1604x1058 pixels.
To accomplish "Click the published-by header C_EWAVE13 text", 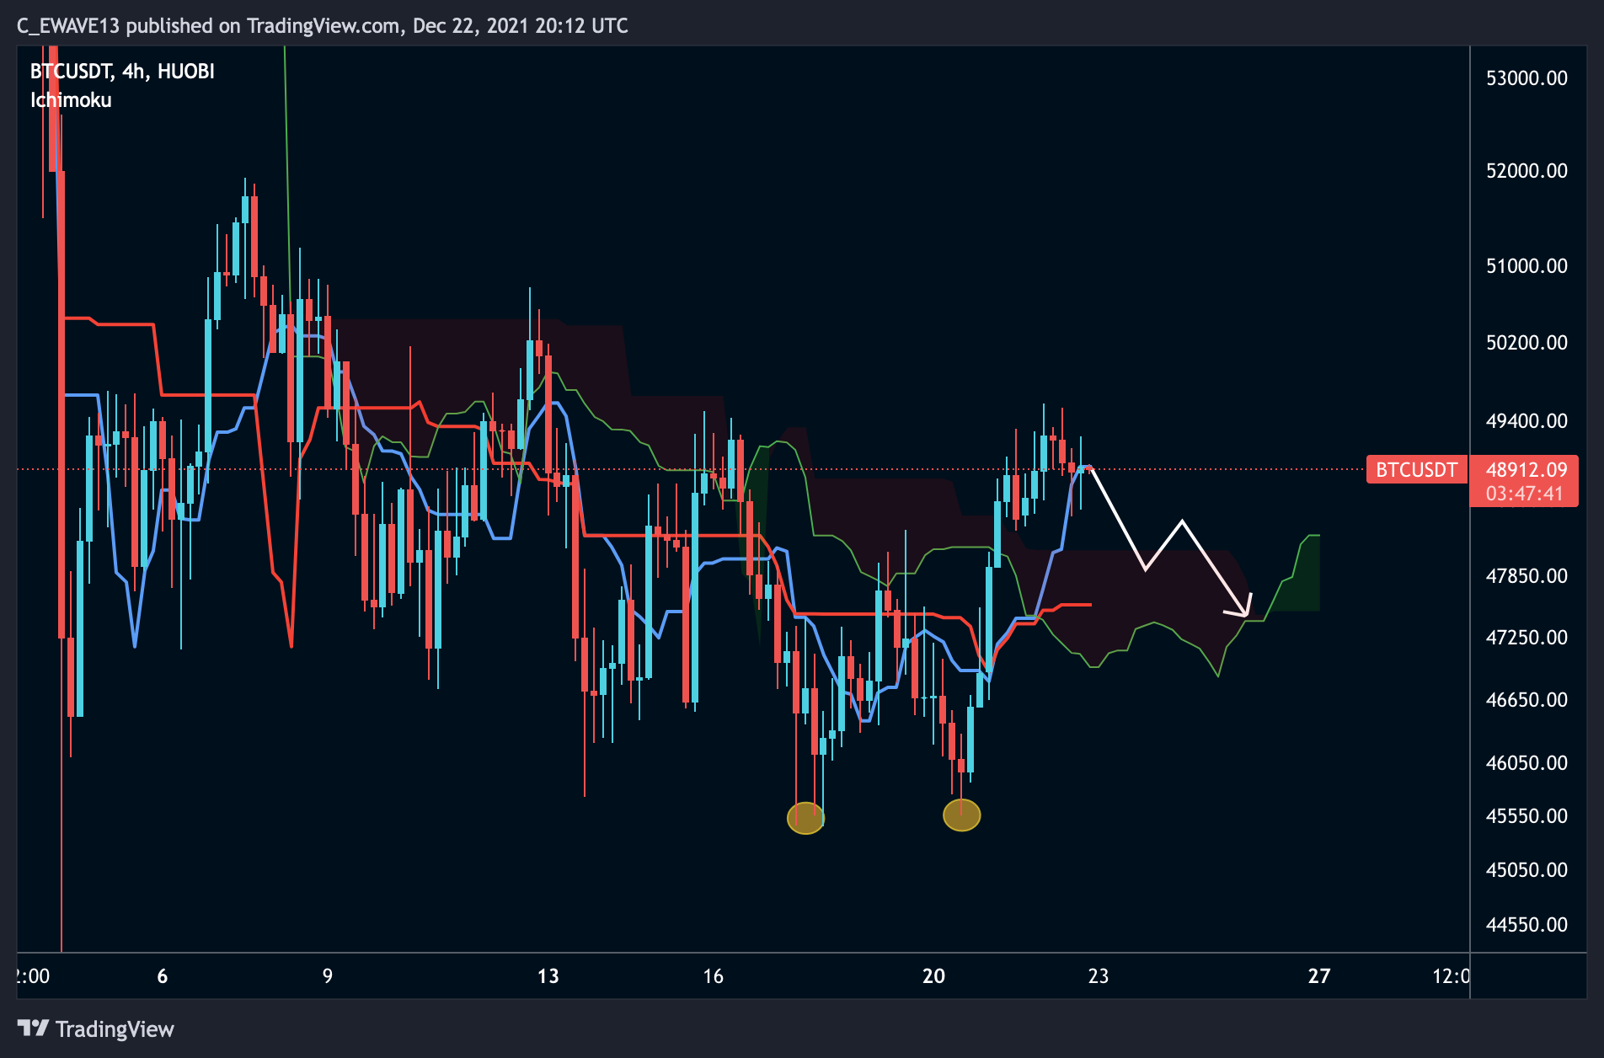I will tap(68, 26).
